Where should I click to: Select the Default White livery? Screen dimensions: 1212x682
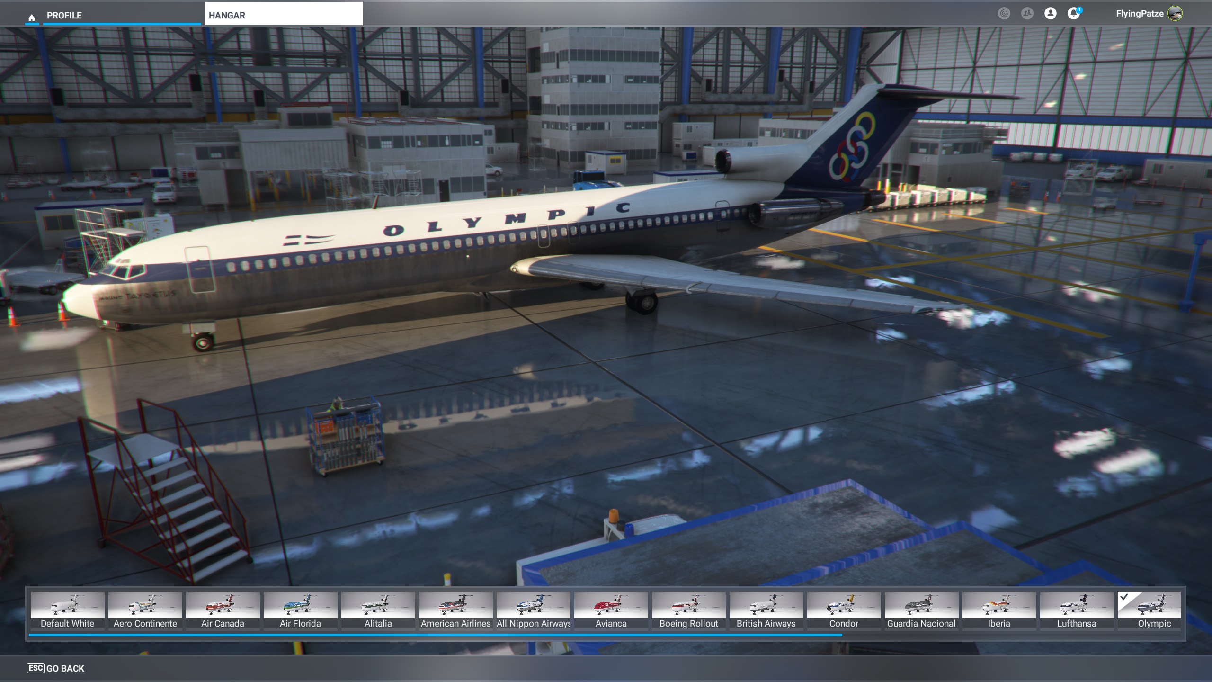coord(68,610)
